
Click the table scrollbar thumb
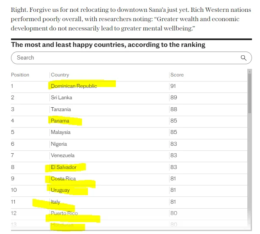click(x=249, y=93)
